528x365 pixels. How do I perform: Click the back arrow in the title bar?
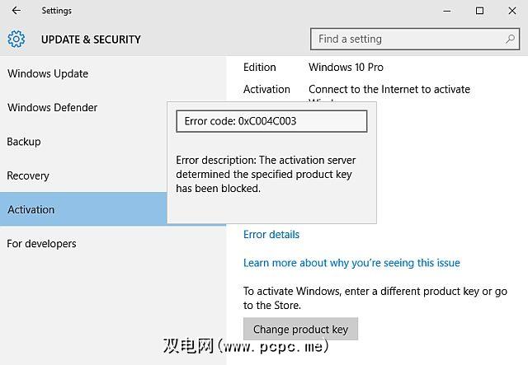(16, 11)
